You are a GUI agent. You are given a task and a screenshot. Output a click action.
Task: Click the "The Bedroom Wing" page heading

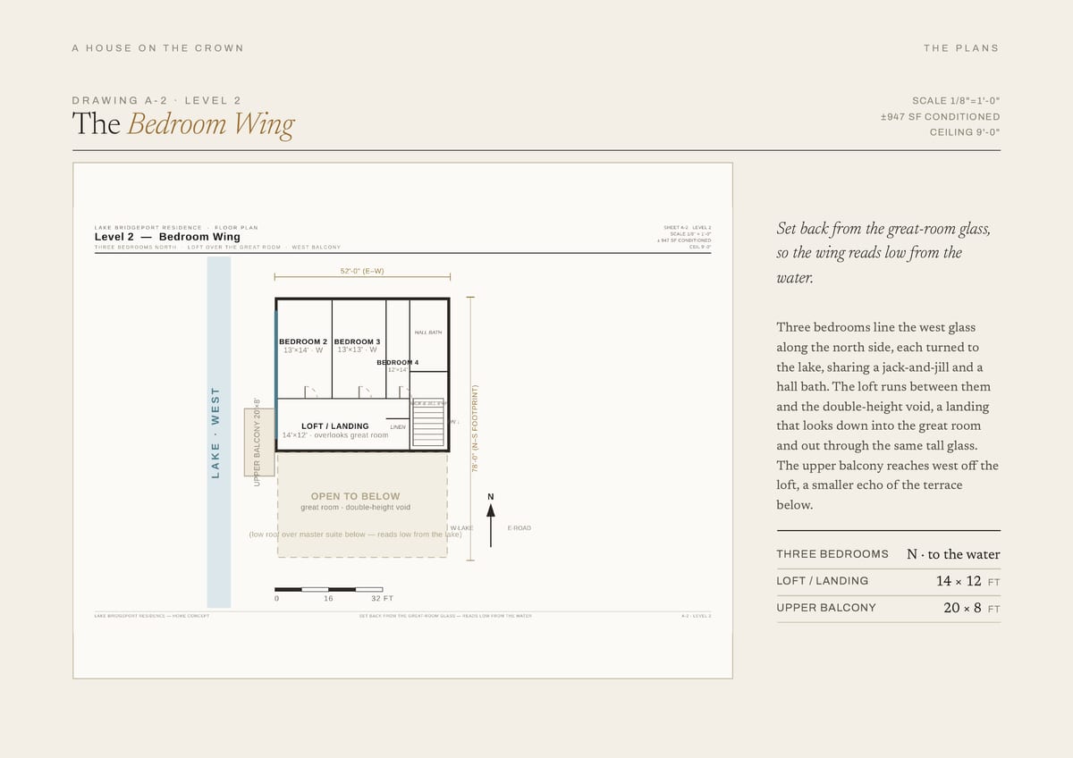pyautogui.click(x=183, y=123)
